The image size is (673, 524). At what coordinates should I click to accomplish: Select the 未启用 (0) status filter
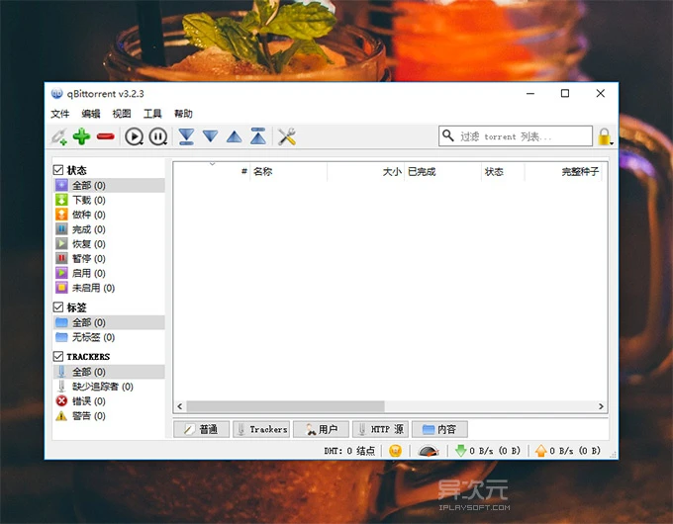click(x=109, y=288)
